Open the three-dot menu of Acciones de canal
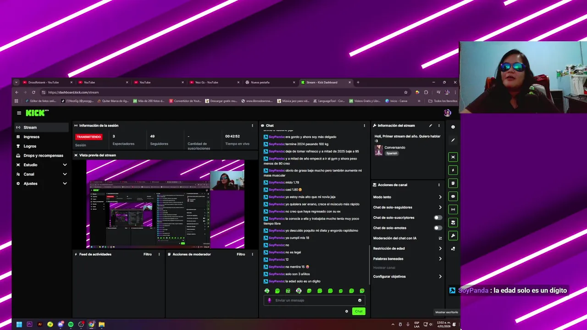The image size is (587, 330). tap(439, 185)
